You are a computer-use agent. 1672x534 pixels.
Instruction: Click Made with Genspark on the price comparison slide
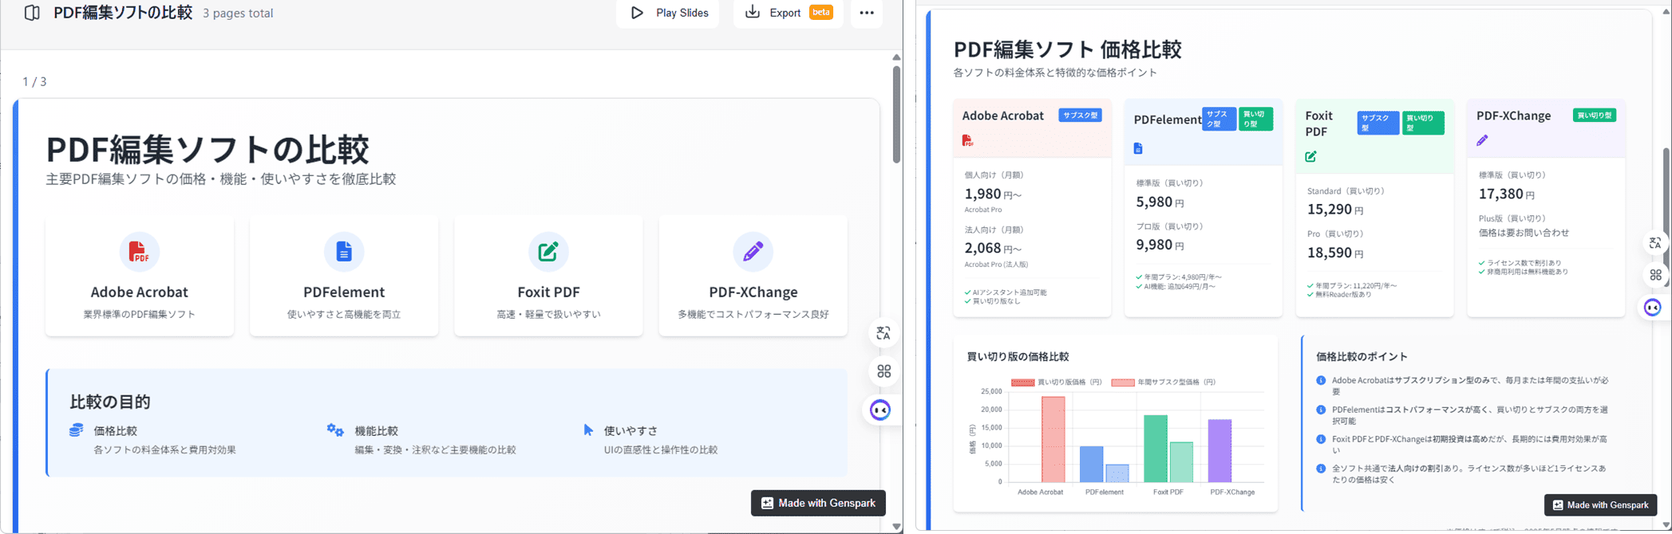tap(1600, 505)
